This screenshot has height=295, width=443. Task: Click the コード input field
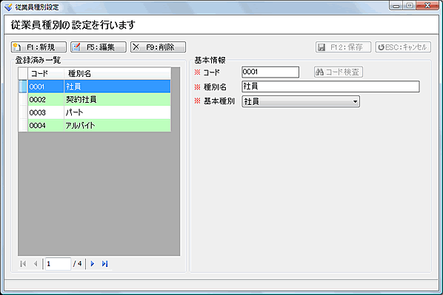click(x=270, y=72)
